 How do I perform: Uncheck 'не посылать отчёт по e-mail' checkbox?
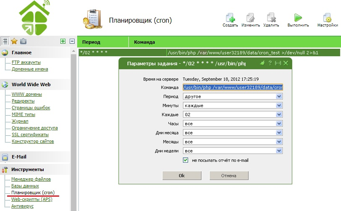pos(185,160)
